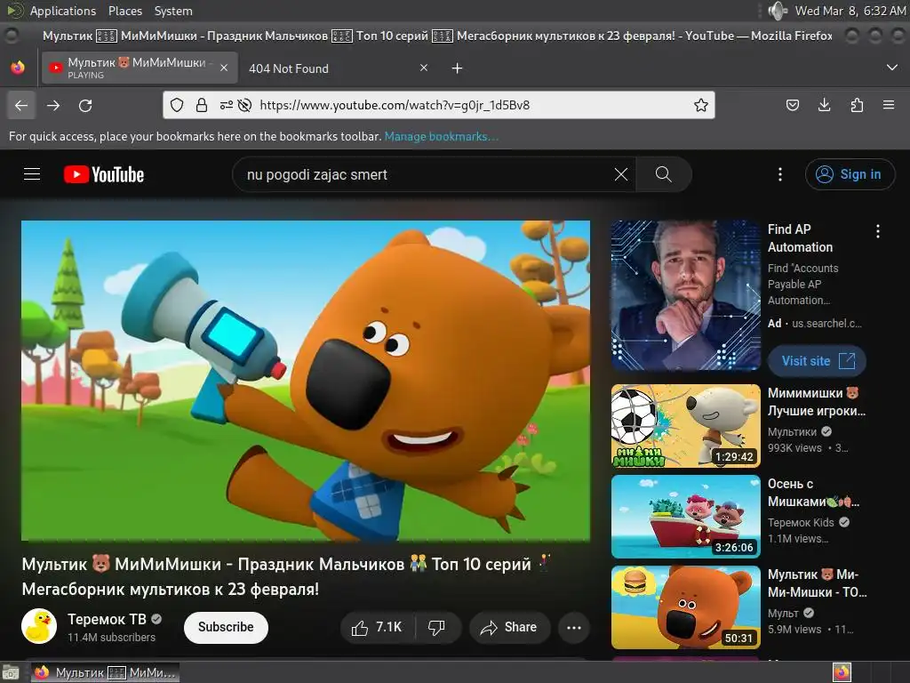The height and width of the screenshot is (683, 910).
Task: Click Visit site ad button
Action: 818,361
